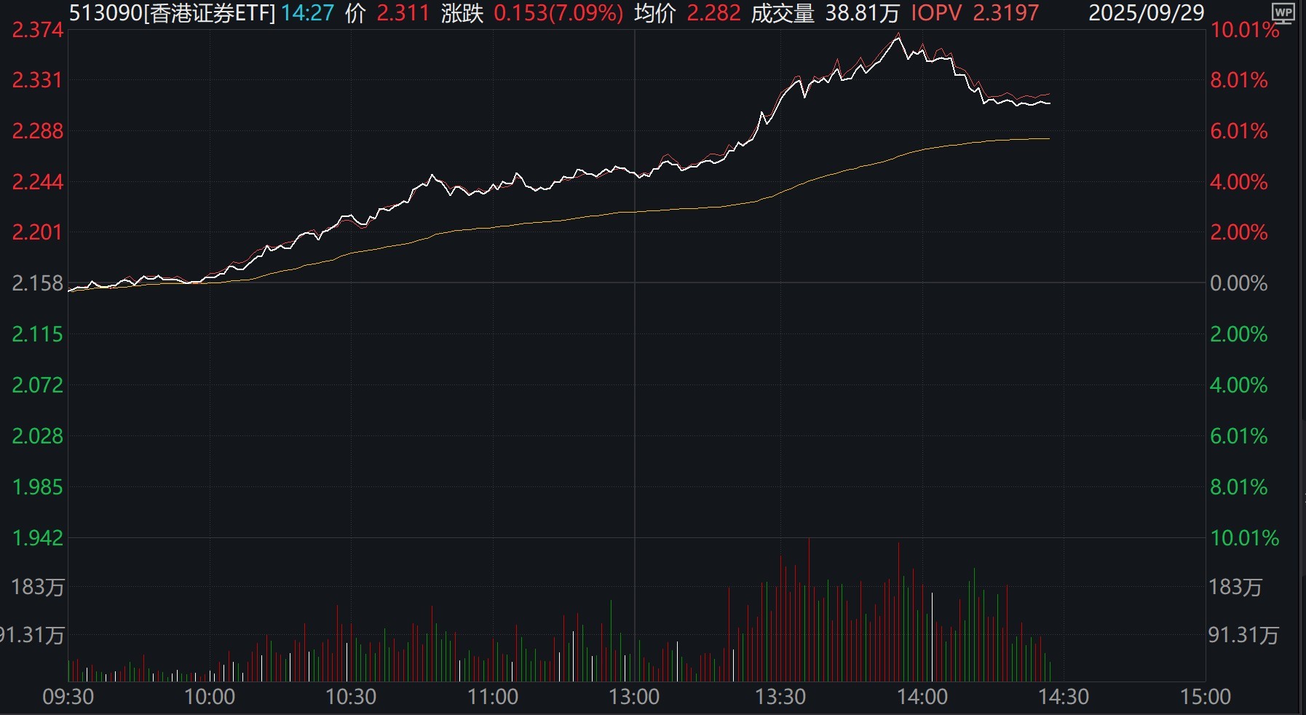Select the 09:30 time axis marker
Viewport: 1306px width, 715px height.
click(68, 697)
